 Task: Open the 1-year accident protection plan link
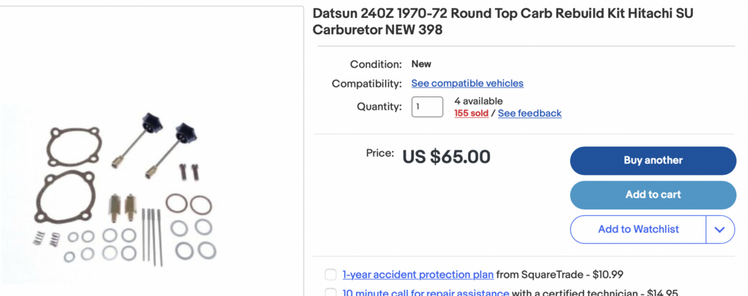(x=418, y=274)
